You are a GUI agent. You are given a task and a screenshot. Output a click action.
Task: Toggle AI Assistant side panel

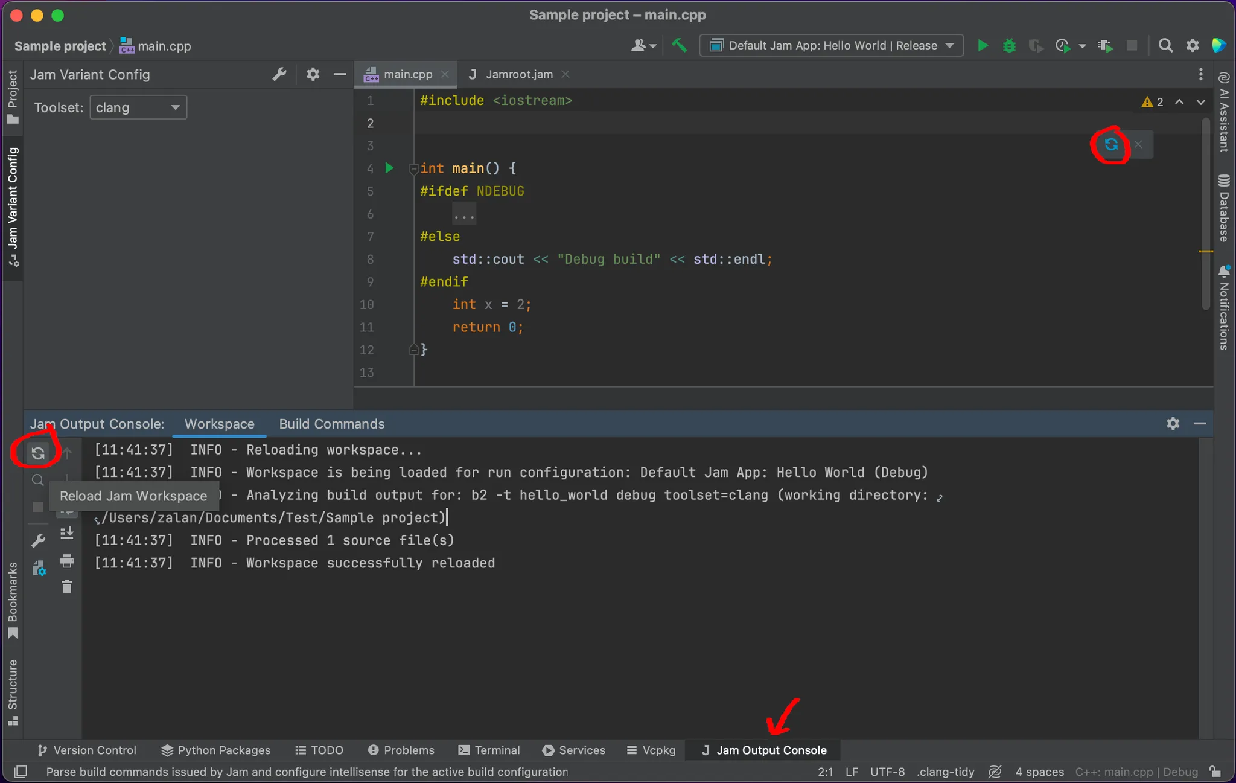[x=1224, y=112]
